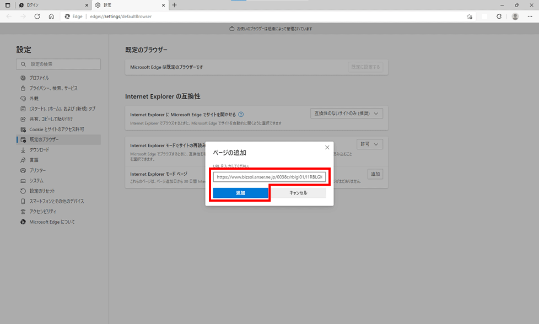Click the 追加 button for IE mode pages

click(x=375, y=174)
